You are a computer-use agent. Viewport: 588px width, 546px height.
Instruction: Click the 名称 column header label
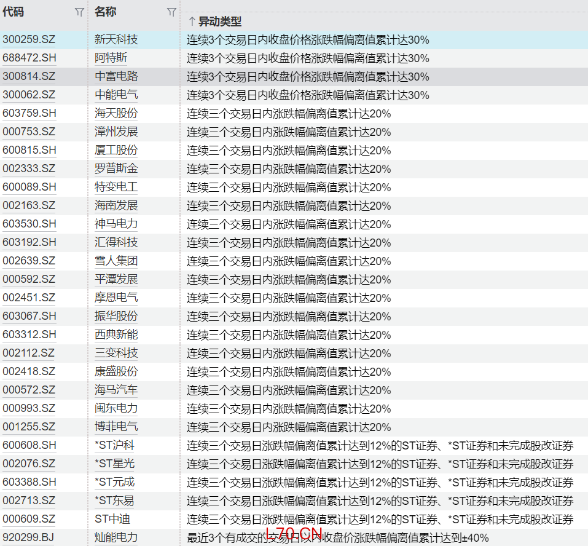106,12
